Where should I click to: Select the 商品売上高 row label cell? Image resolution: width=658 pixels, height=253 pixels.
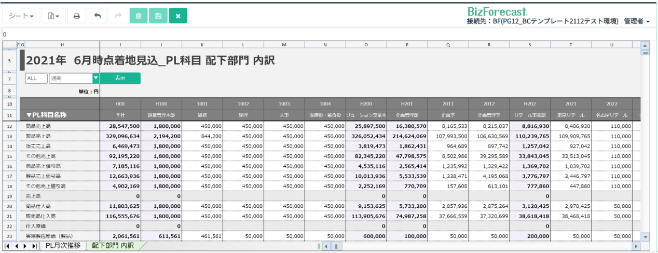click(39, 126)
